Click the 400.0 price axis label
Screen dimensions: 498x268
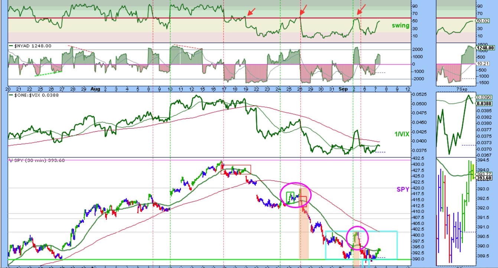tap(419, 235)
